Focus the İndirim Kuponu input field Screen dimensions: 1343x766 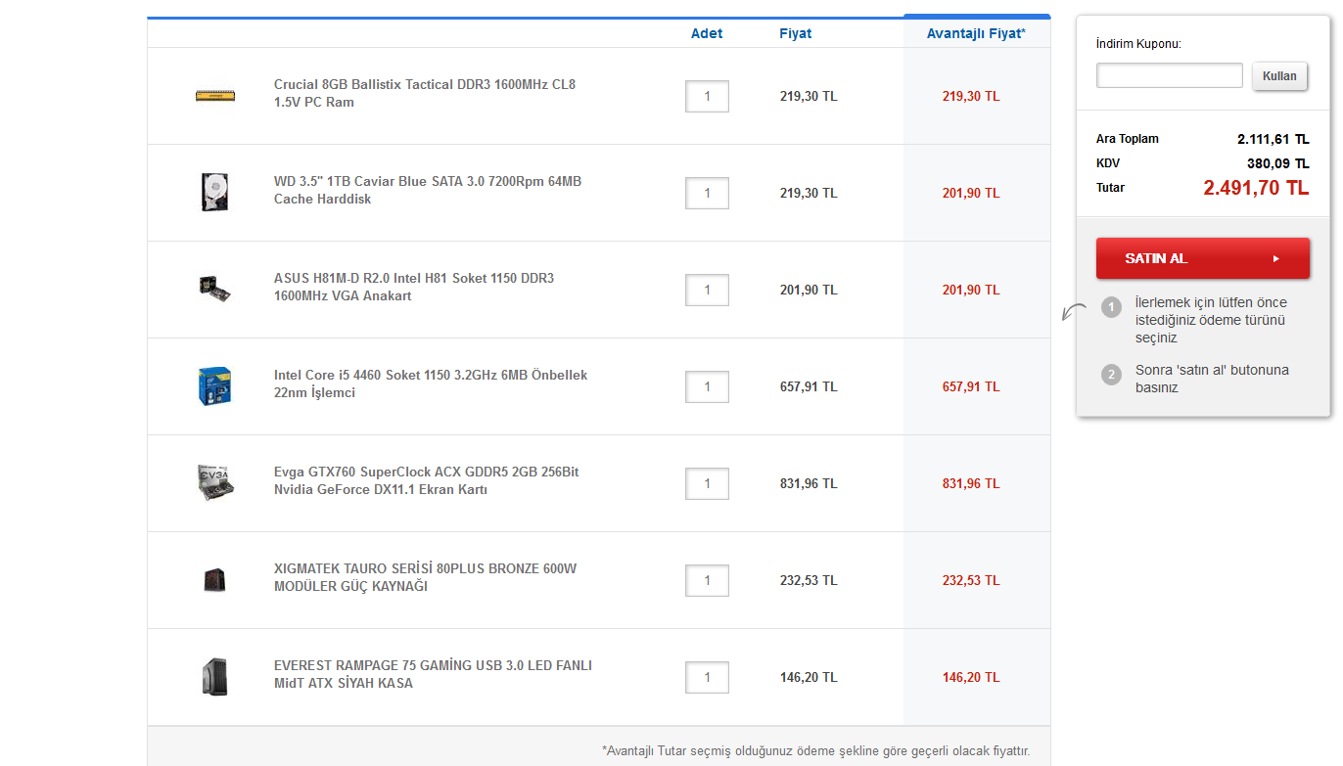[x=1170, y=75]
